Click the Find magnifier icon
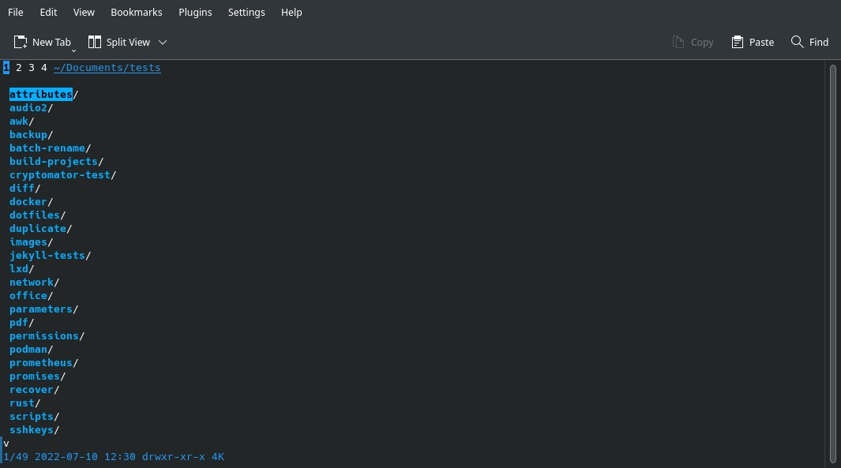This screenshot has height=468, width=841. (797, 42)
